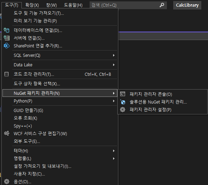Click the SharePoint connection icon

pos(6,46)
